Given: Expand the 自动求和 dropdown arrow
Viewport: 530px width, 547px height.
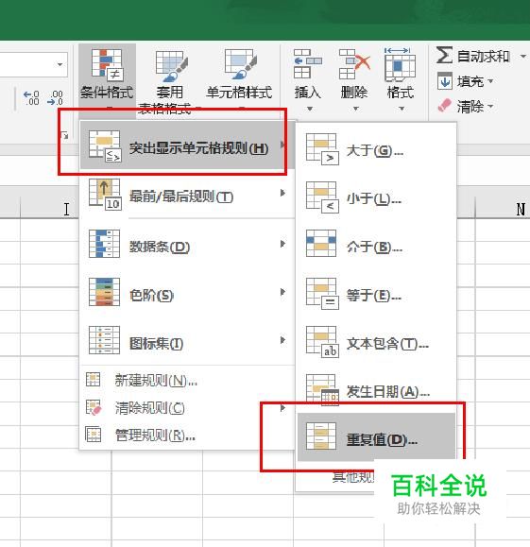Looking at the screenshot, I should tap(523, 56).
